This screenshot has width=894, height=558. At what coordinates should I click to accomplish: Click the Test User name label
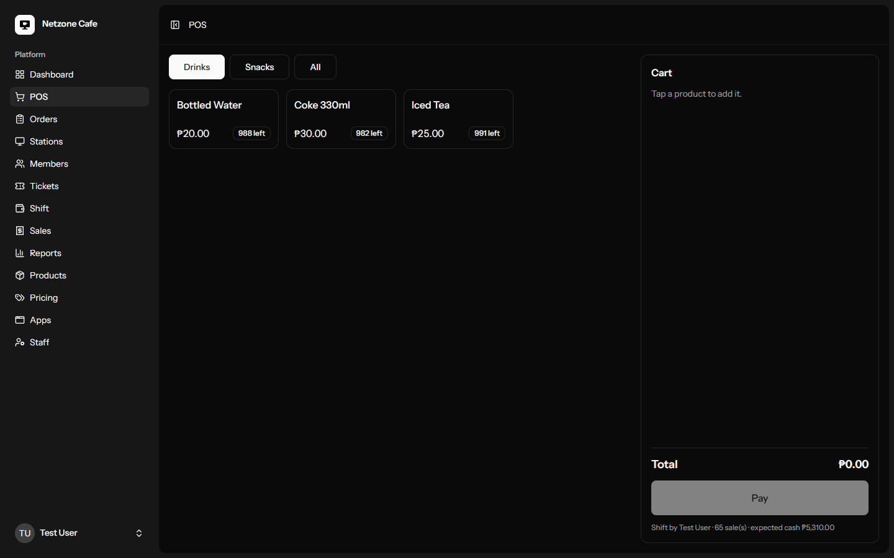pyautogui.click(x=58, y=533)
